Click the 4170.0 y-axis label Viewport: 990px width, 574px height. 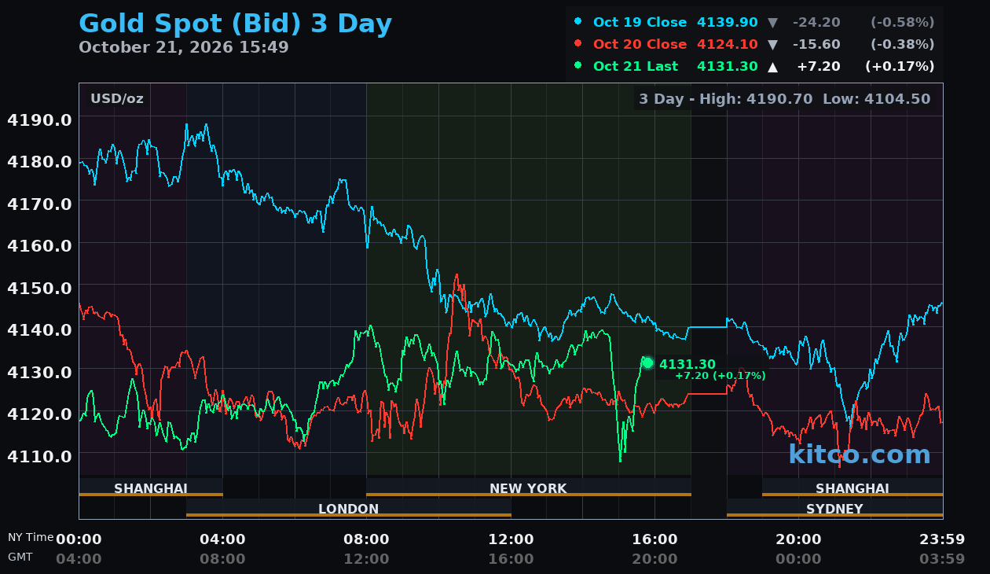coord(39,203)
